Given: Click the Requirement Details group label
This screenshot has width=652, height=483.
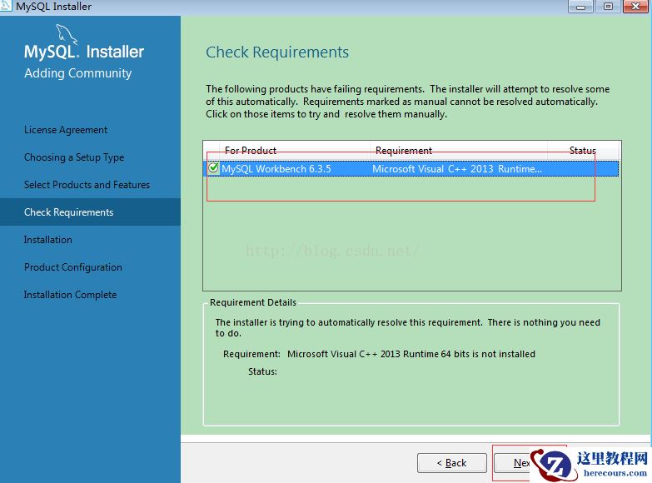Looking at the screenshot, I should [x=253, y=302].
